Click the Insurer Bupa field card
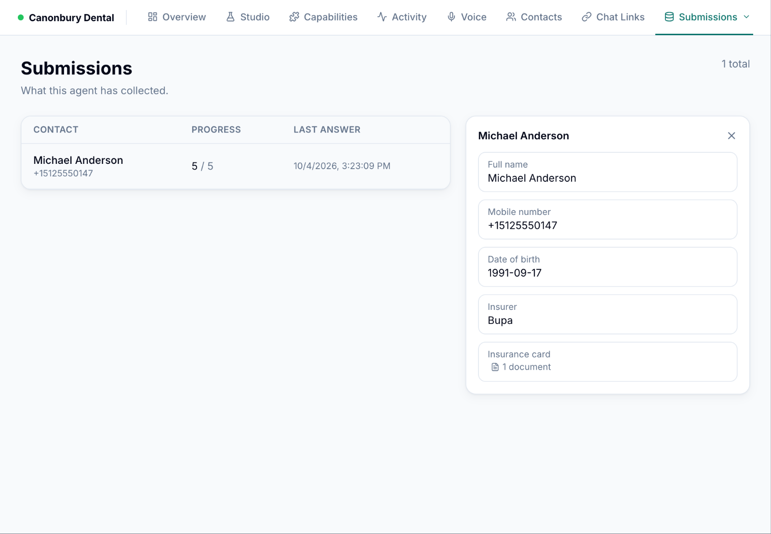The width and height of the screenshot is (771, 534). coord(608,314)
